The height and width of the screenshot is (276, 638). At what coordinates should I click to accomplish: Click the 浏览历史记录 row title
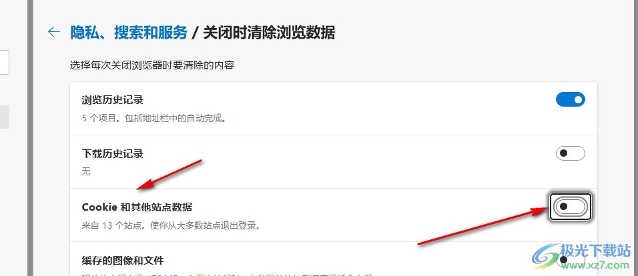click(x=113, y=100)
